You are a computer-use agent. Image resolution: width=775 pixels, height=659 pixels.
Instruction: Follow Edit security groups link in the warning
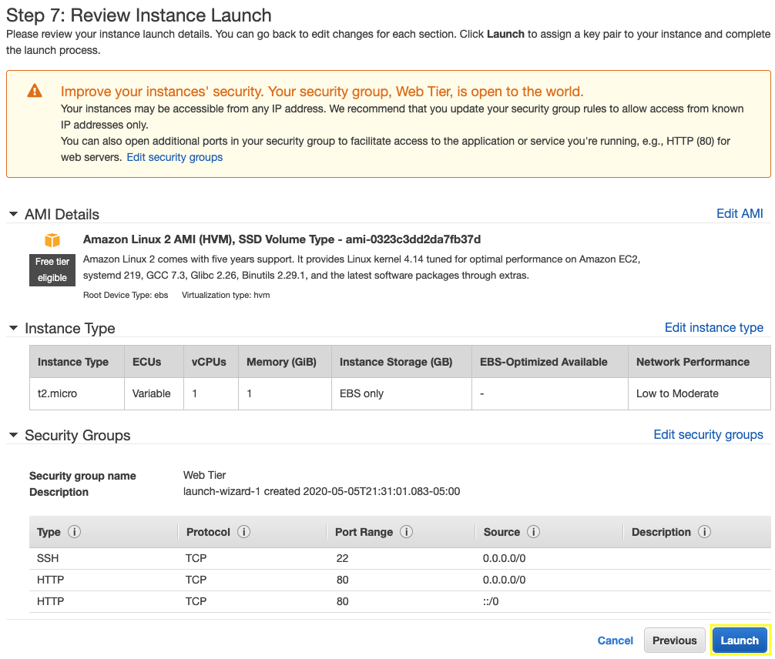click(x=174, y=157)
